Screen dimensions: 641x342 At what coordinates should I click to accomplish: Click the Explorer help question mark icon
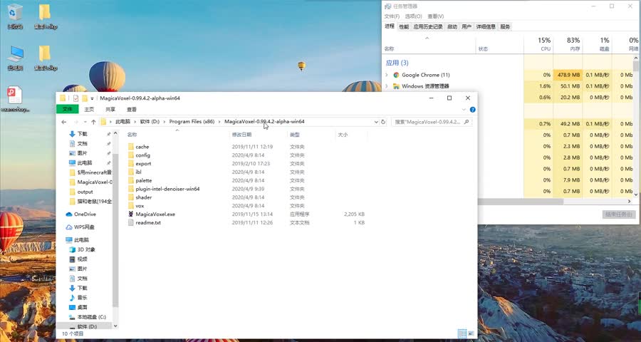[x=471, y=110]
